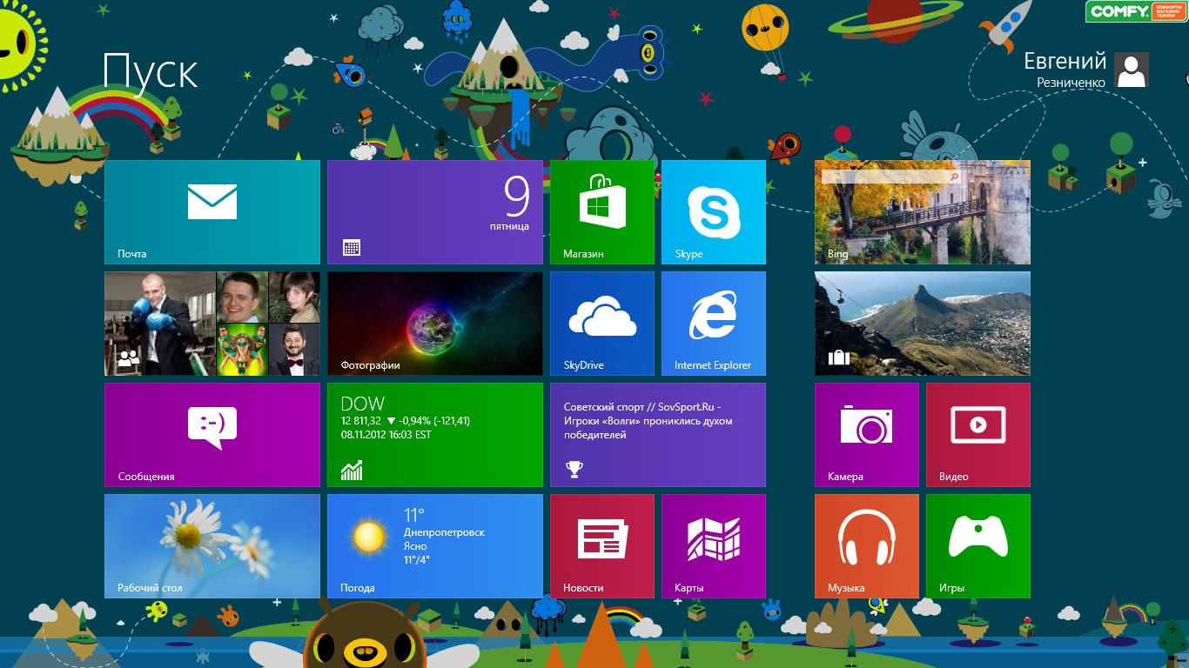Click the user name Евгений

[x=1065, y=62]
